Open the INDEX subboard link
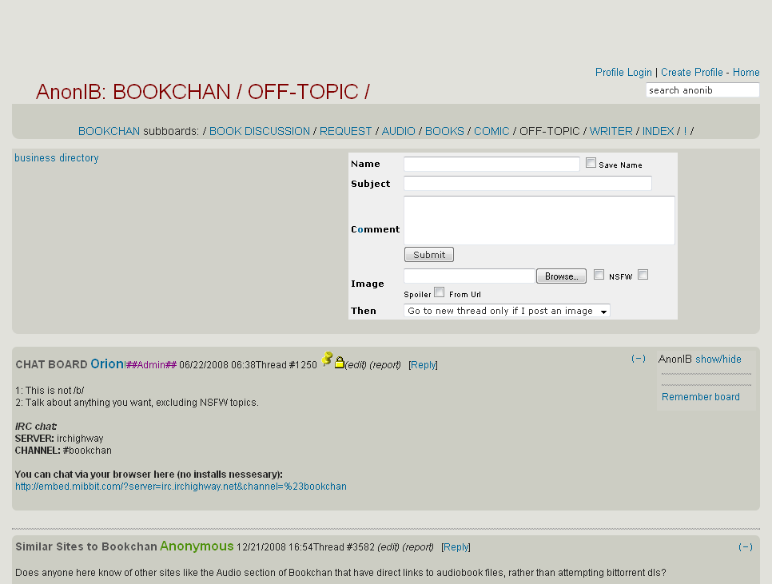This screenshot has height=584, width=772. coord(658,131)
